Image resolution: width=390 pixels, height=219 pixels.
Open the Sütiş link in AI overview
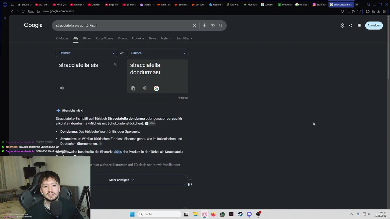118,152
